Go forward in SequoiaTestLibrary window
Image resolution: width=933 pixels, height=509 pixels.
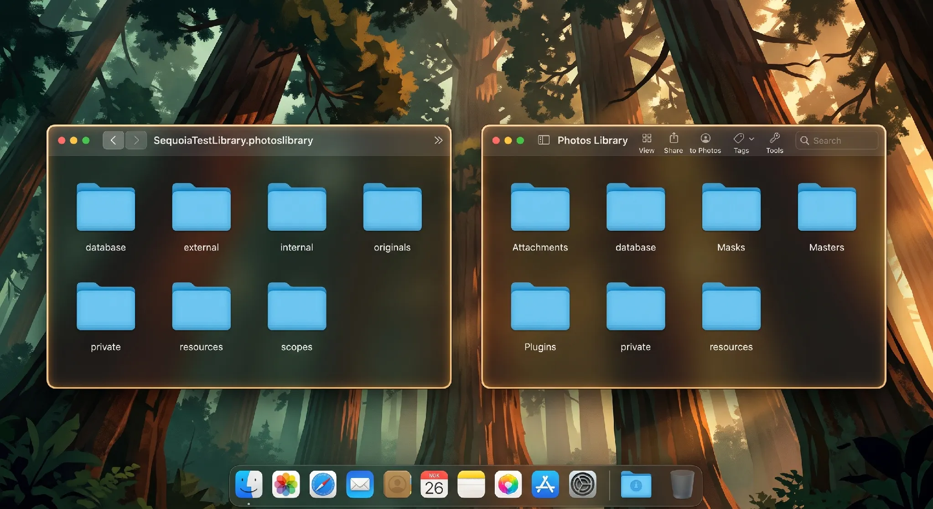pos(136,140)
